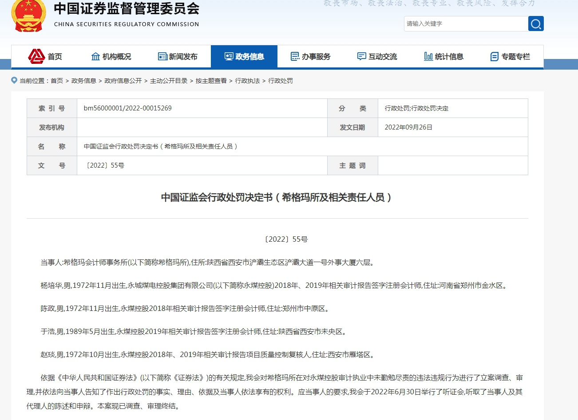Click the 统计信息 bar chart icon
The width and height of the screenshot is (578, 420).
[428, 56]
